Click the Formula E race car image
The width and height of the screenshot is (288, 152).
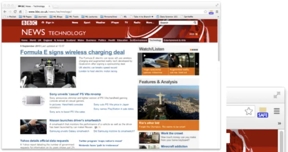(x=48, y=72)
